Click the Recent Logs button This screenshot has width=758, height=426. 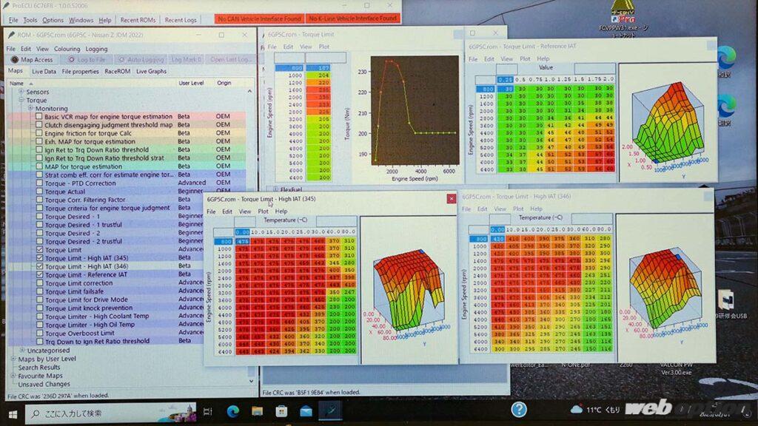pyautogui.click(x=181, y=20)
